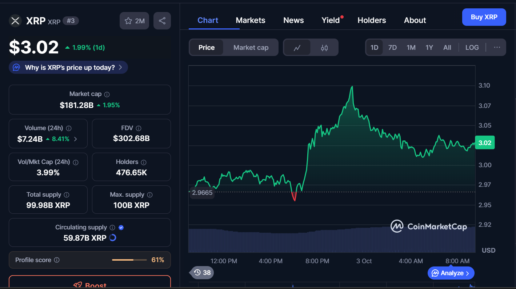This screenshot has height=289, width=516.
Task: Click the circulating supply verified badge
Action: (x=121, y=228)
